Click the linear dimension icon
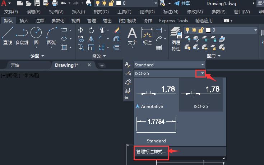 click(x=159, y=30)
